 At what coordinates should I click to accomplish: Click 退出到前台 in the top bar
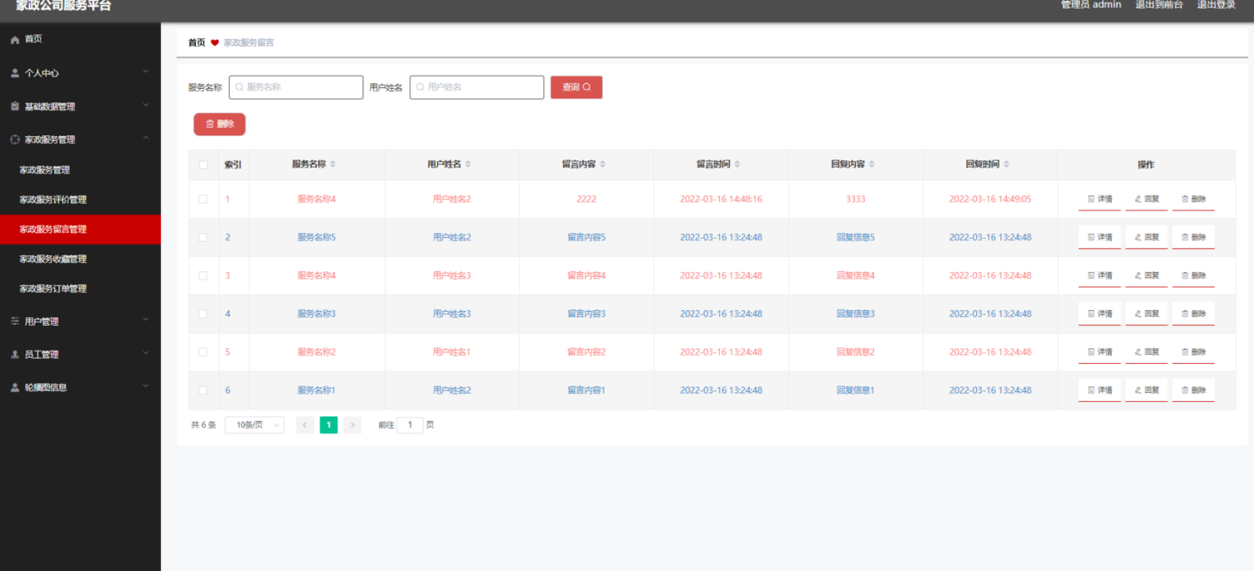[1159, 5]
